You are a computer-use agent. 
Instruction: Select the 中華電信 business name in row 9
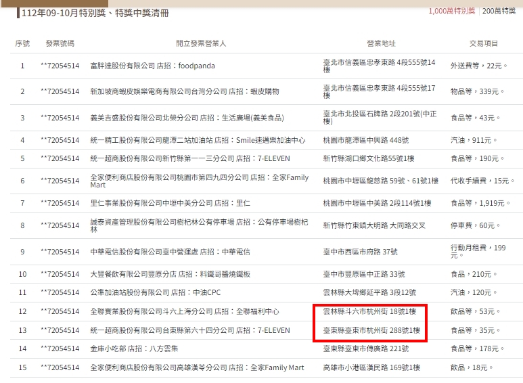(x=170, y=252)
